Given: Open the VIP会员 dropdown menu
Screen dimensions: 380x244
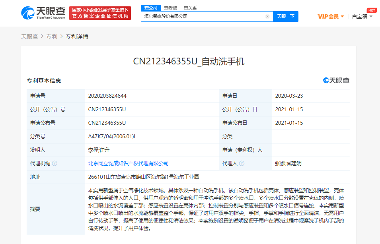Looking at the screenshot, I should coord(331,17).
